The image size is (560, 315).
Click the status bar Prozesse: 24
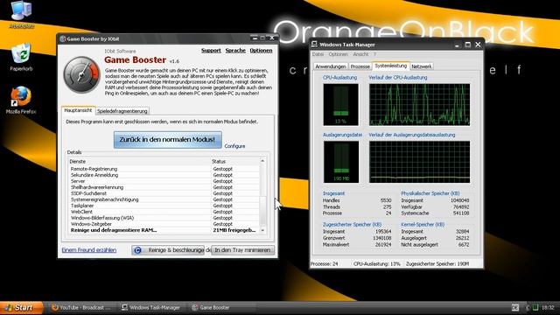point(325,264)
